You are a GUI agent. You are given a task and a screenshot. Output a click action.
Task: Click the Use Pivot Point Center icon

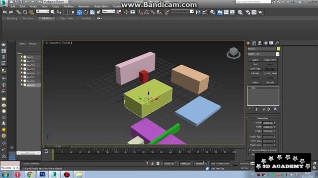pos(119,12)
